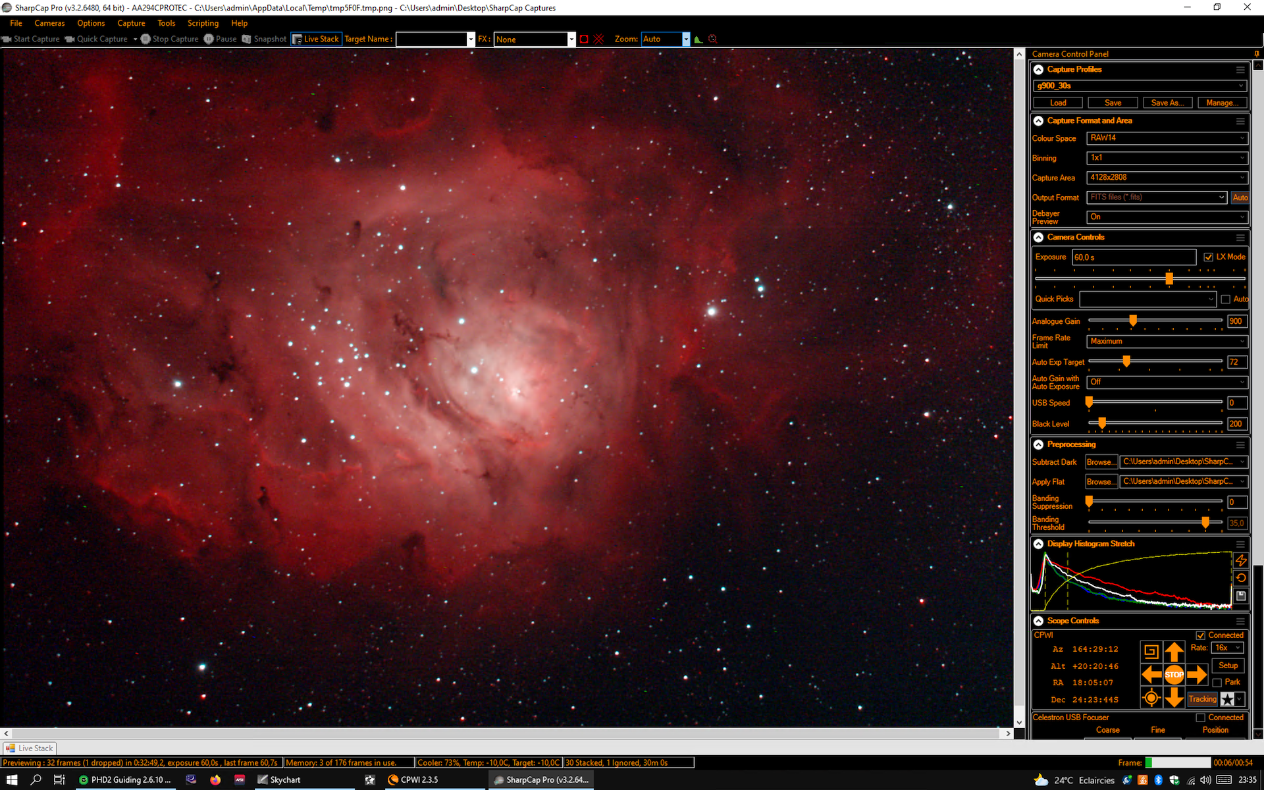Reset the display histogram stretch
The image size is (1264, 790).
click(x=1241, y=578)
